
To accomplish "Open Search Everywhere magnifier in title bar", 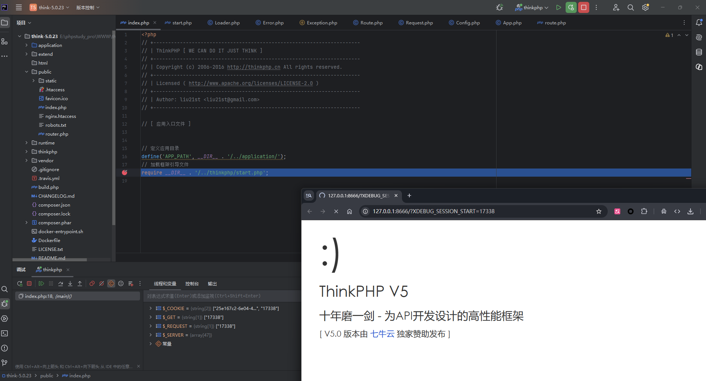I will 631,7.
